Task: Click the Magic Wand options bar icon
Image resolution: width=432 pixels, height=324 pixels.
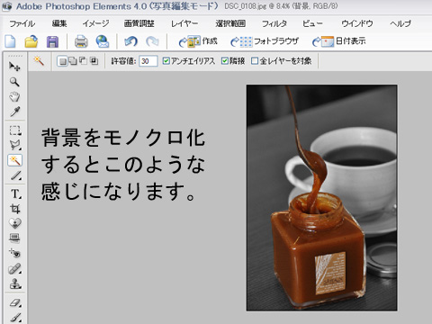Action: click(x=39, y=61)
